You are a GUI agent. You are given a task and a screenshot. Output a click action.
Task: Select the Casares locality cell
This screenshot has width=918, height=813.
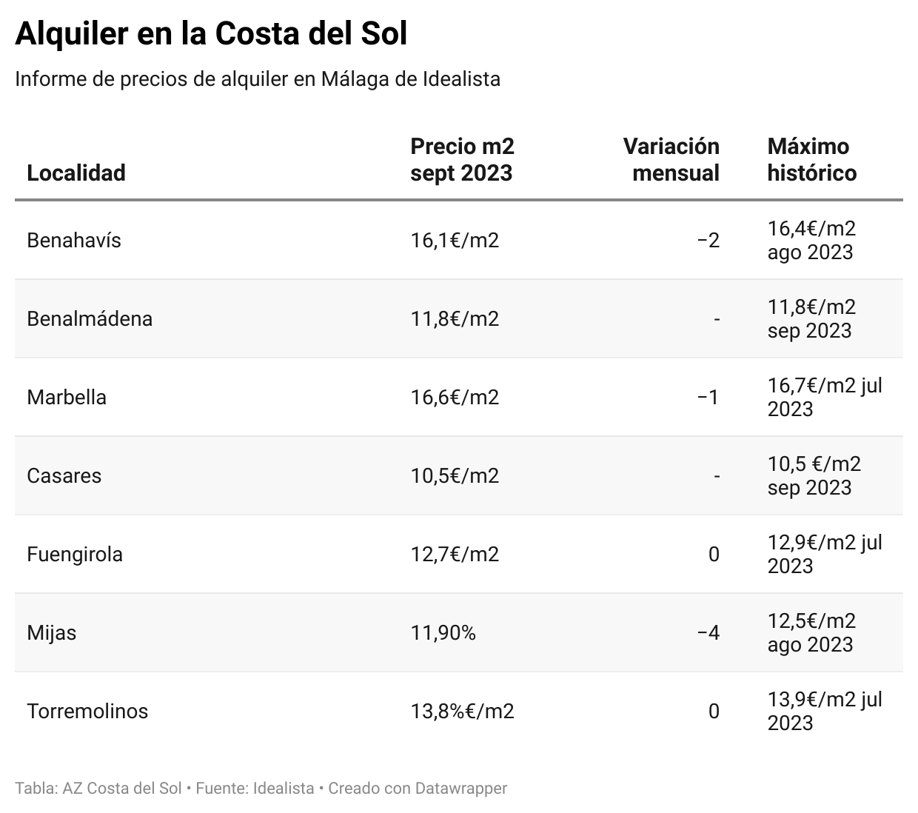pos(64,476)
